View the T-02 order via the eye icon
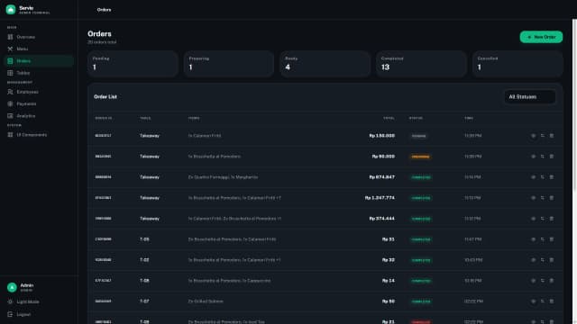 [x=533, y=260]
